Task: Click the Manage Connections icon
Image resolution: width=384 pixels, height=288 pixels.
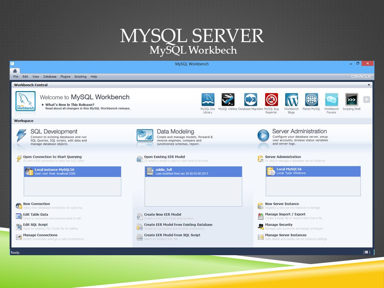Action: [19, 237]
